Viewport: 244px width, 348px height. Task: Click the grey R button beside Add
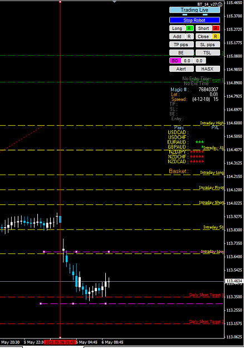189,37
